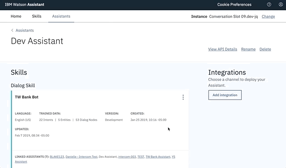This screenshot has height=168, width=286.
Task: Click the created date Jan 25 2019
Action: point(148,120)
